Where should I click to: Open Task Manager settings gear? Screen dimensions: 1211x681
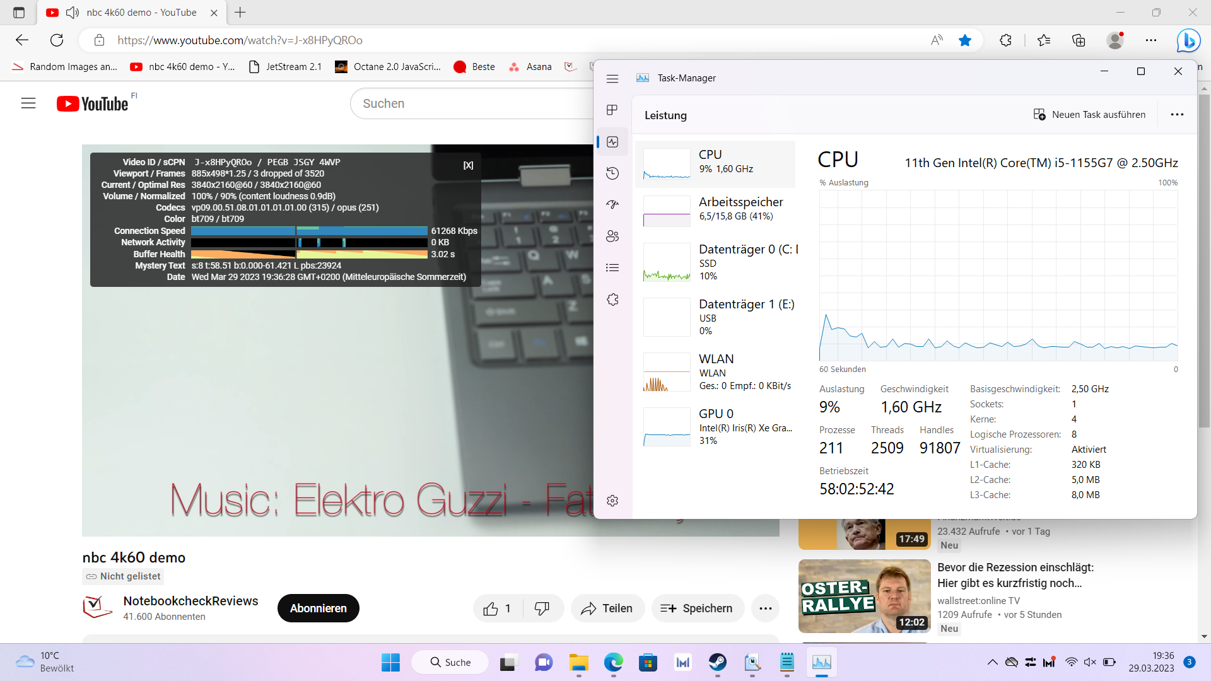612,501
